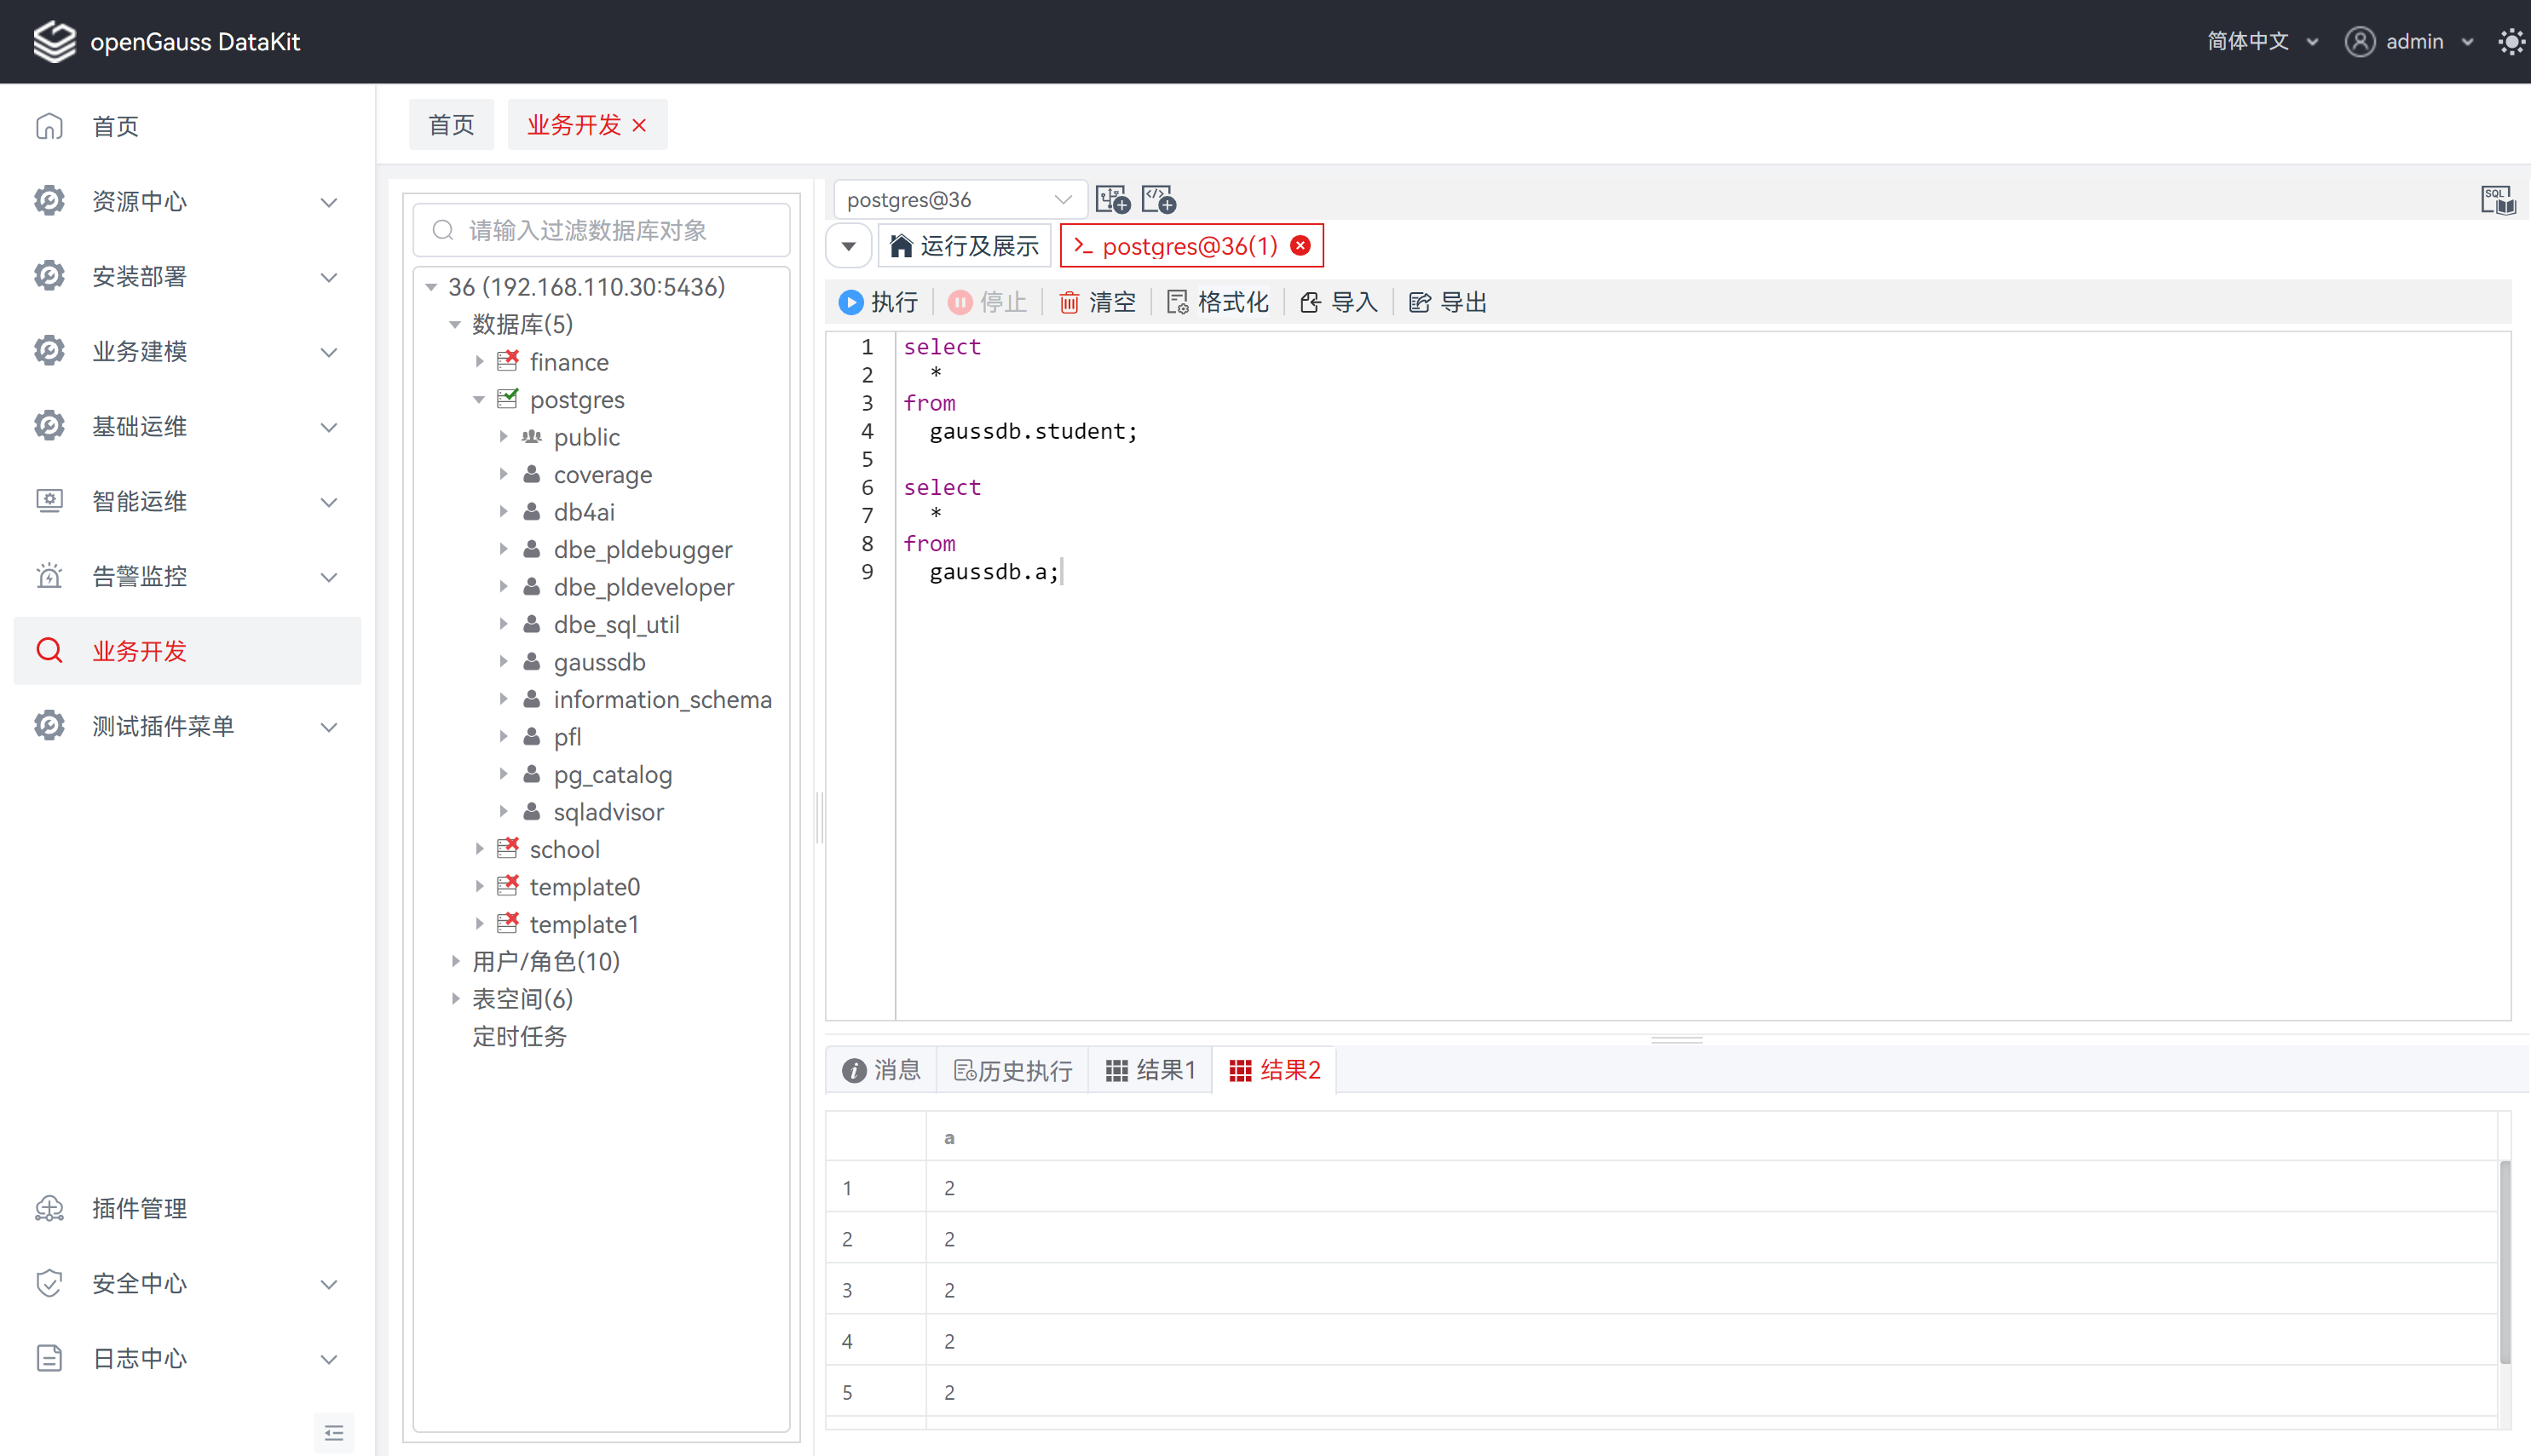Viewport: 2531px width, 1456px height.
Task: Expand the 表空间(6) node
Action: tap(455, 998)
